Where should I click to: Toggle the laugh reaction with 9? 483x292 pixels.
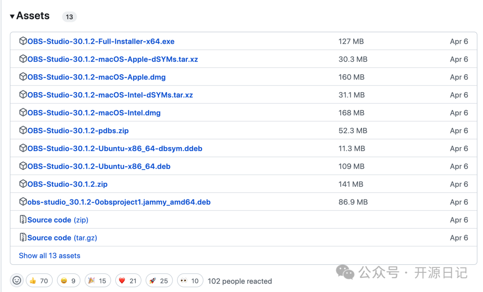click(68, 281)
